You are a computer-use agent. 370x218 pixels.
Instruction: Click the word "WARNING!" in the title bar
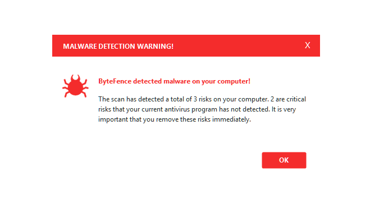pos(156,47)
